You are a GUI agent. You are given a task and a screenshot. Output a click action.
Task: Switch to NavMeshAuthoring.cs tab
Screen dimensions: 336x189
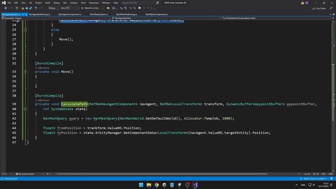(x=127, y=14)
